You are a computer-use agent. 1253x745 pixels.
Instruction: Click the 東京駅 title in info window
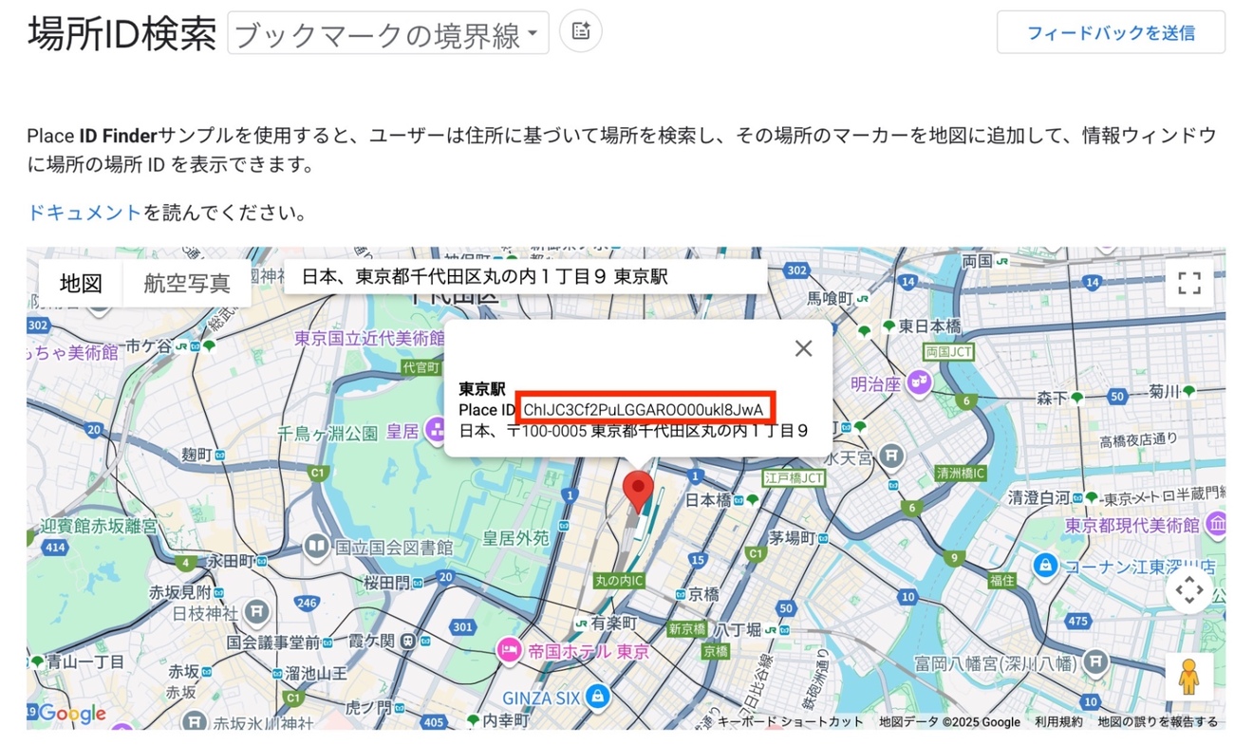481,388
